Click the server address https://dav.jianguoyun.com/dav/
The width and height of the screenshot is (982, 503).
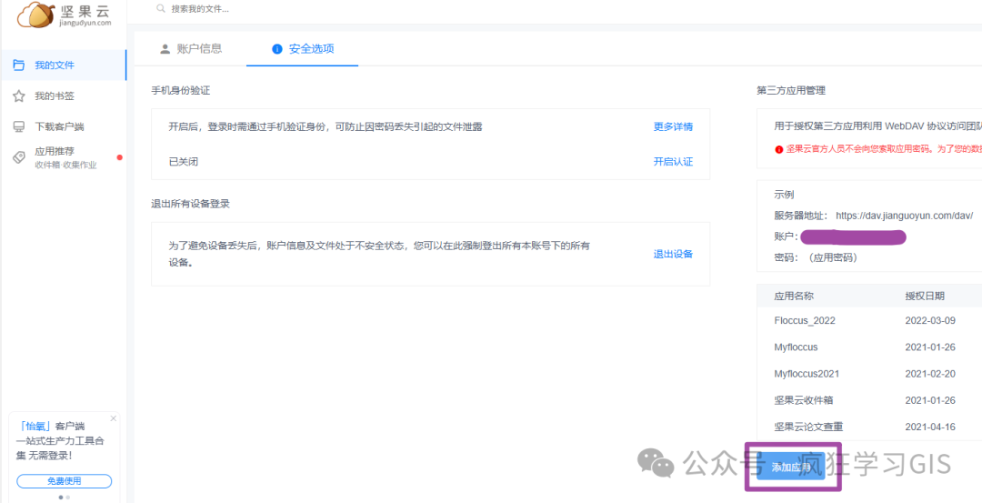(x=905, y=216)
